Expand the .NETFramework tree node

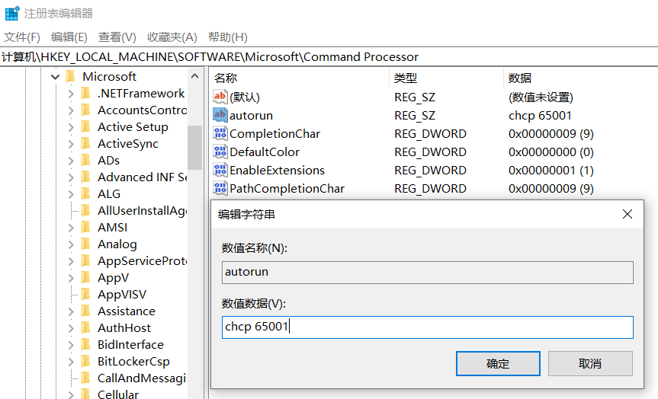point(71,94)
